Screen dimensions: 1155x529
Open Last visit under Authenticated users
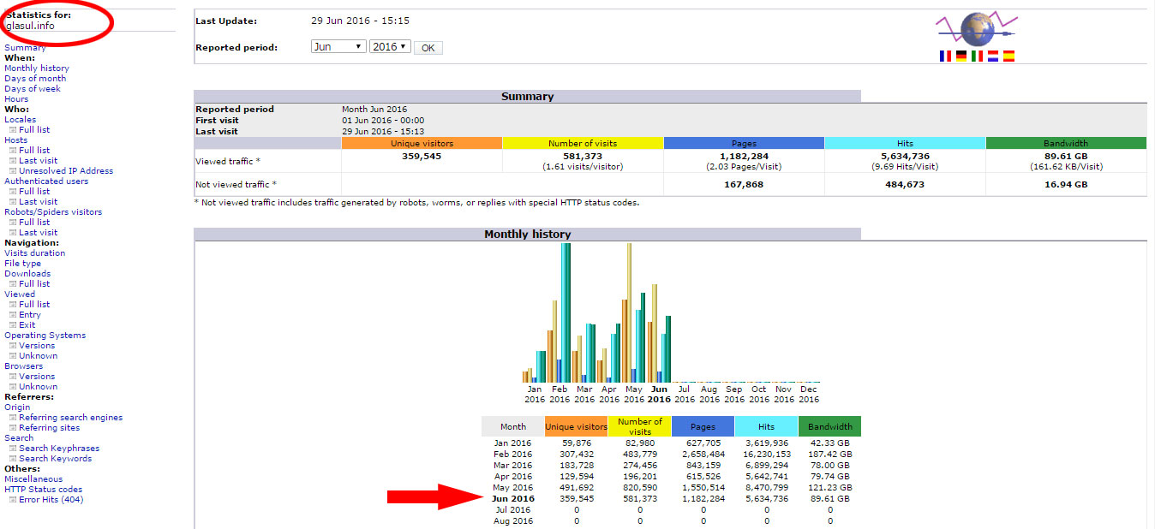point(39,202)
